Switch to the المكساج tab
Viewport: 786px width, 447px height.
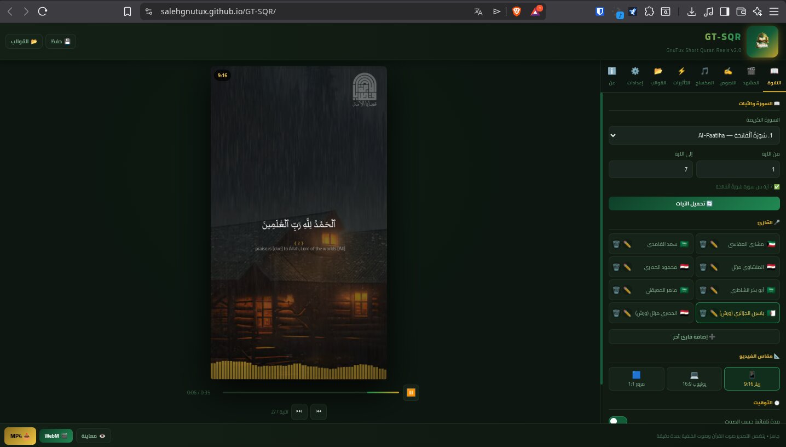[705, 76]
